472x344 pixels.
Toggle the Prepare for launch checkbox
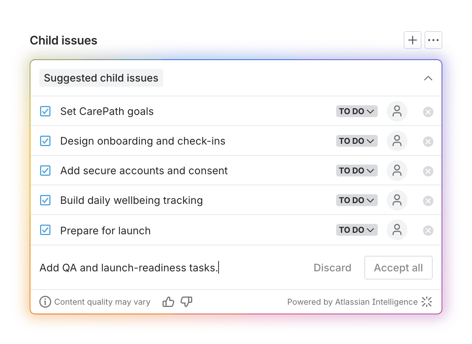(45, 230)
